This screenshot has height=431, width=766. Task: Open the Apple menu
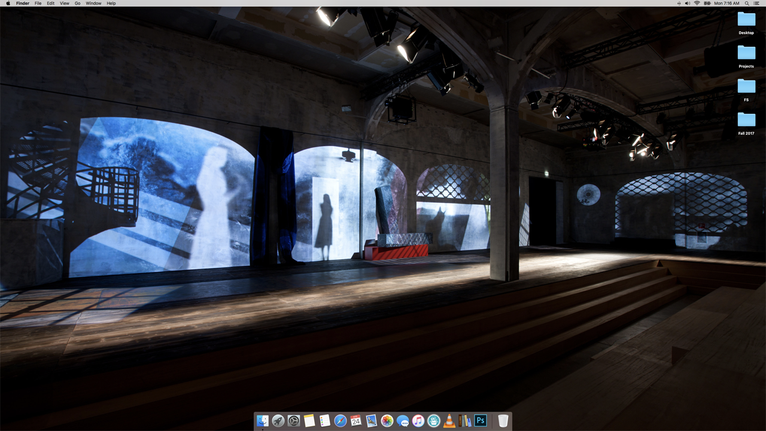point(8,3)
